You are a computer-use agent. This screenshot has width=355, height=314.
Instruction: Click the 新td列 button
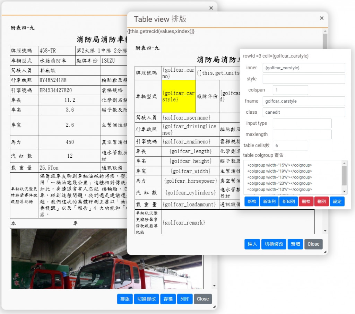click(289, 201)
